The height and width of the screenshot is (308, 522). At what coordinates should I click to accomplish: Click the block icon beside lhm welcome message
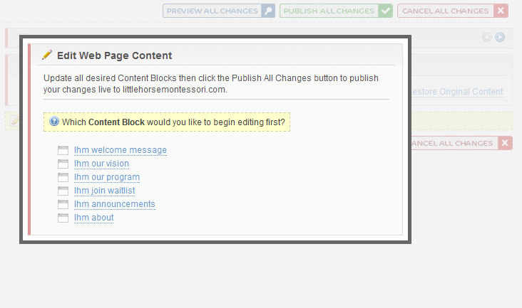(63, 150)
